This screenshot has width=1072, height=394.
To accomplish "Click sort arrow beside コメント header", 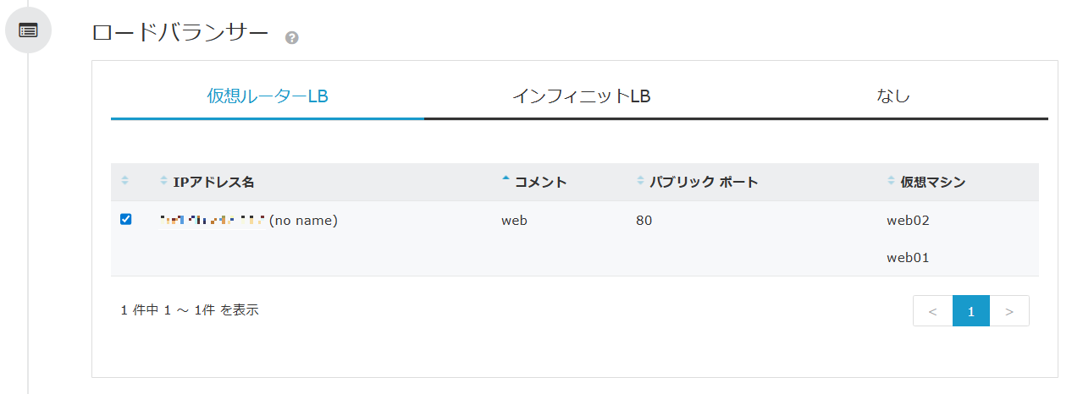I will tap(506, 180).
